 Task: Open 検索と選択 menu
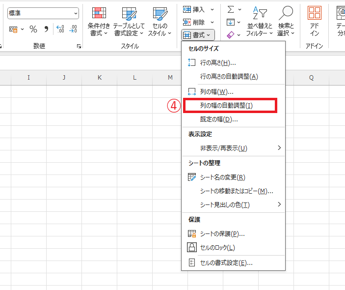click(286, 22)
